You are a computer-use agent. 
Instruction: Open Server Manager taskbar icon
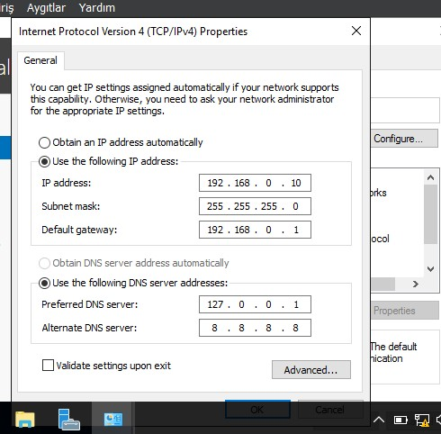pyautogui.click(x=69, y=419)
